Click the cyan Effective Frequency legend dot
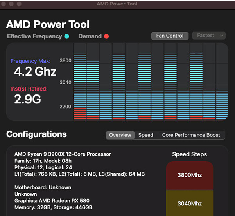 click(67, 36)
